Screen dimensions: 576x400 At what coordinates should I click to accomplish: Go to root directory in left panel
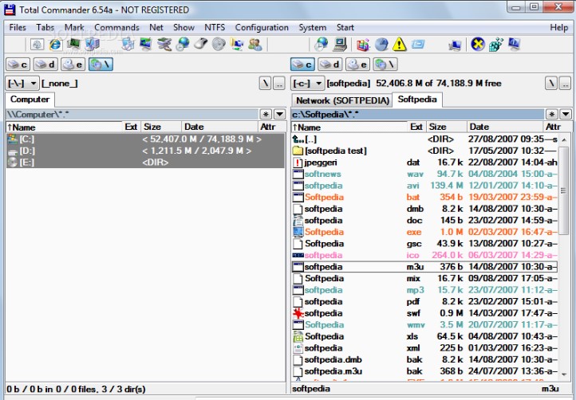(265, 84)
